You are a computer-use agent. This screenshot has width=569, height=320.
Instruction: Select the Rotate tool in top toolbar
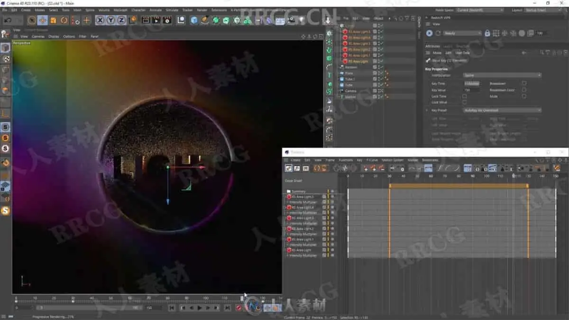tap(64, 20)
